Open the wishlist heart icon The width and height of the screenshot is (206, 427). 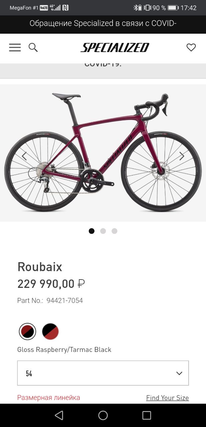tap(191, 48)
